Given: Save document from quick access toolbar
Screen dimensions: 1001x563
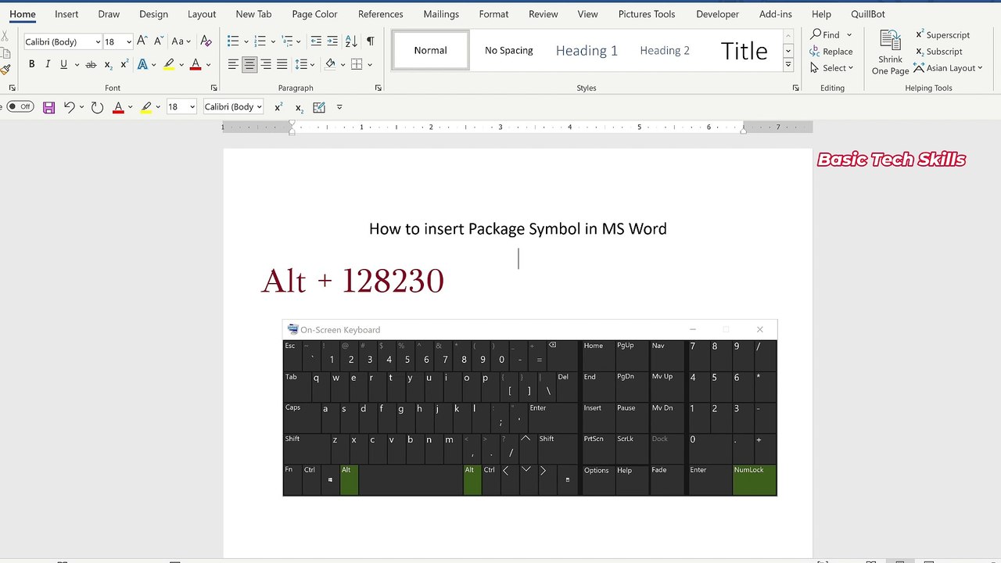Looking at the screenshot, I should coord(48,107).
